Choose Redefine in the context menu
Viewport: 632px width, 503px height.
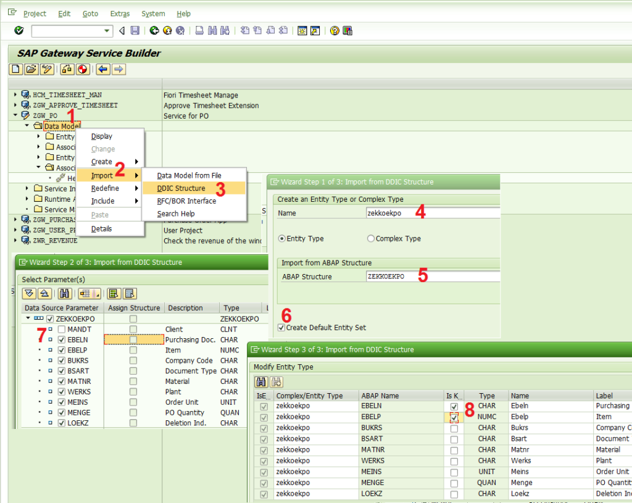[x=109, y=188]
